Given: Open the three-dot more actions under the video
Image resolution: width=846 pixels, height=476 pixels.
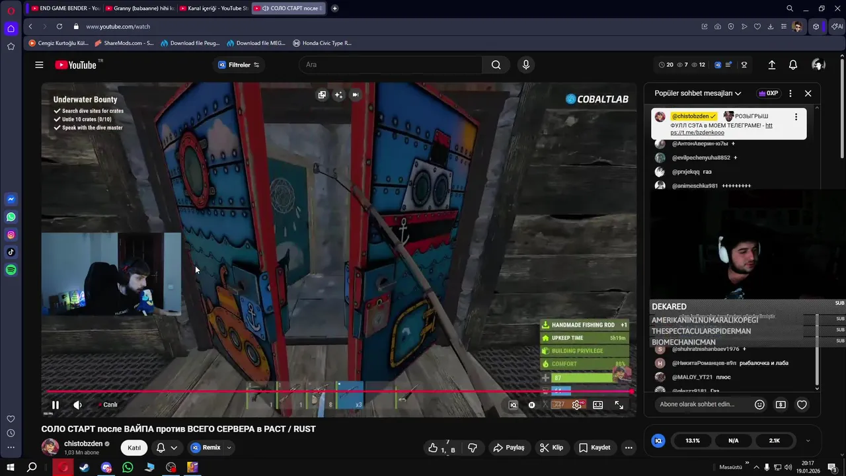Looking at the screenshot, I should tap(629, 448).
